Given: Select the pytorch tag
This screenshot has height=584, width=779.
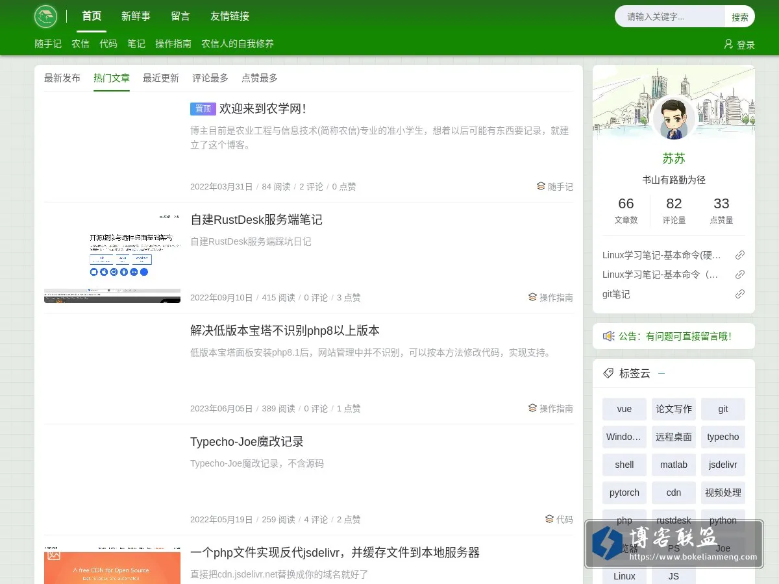Looking at the screenshot, I should tap(624, 493).
